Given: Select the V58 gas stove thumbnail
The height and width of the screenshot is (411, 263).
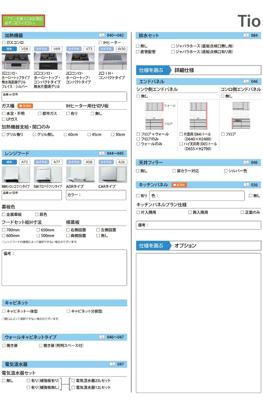Looking at the screenshot, I should coord(16,61).
